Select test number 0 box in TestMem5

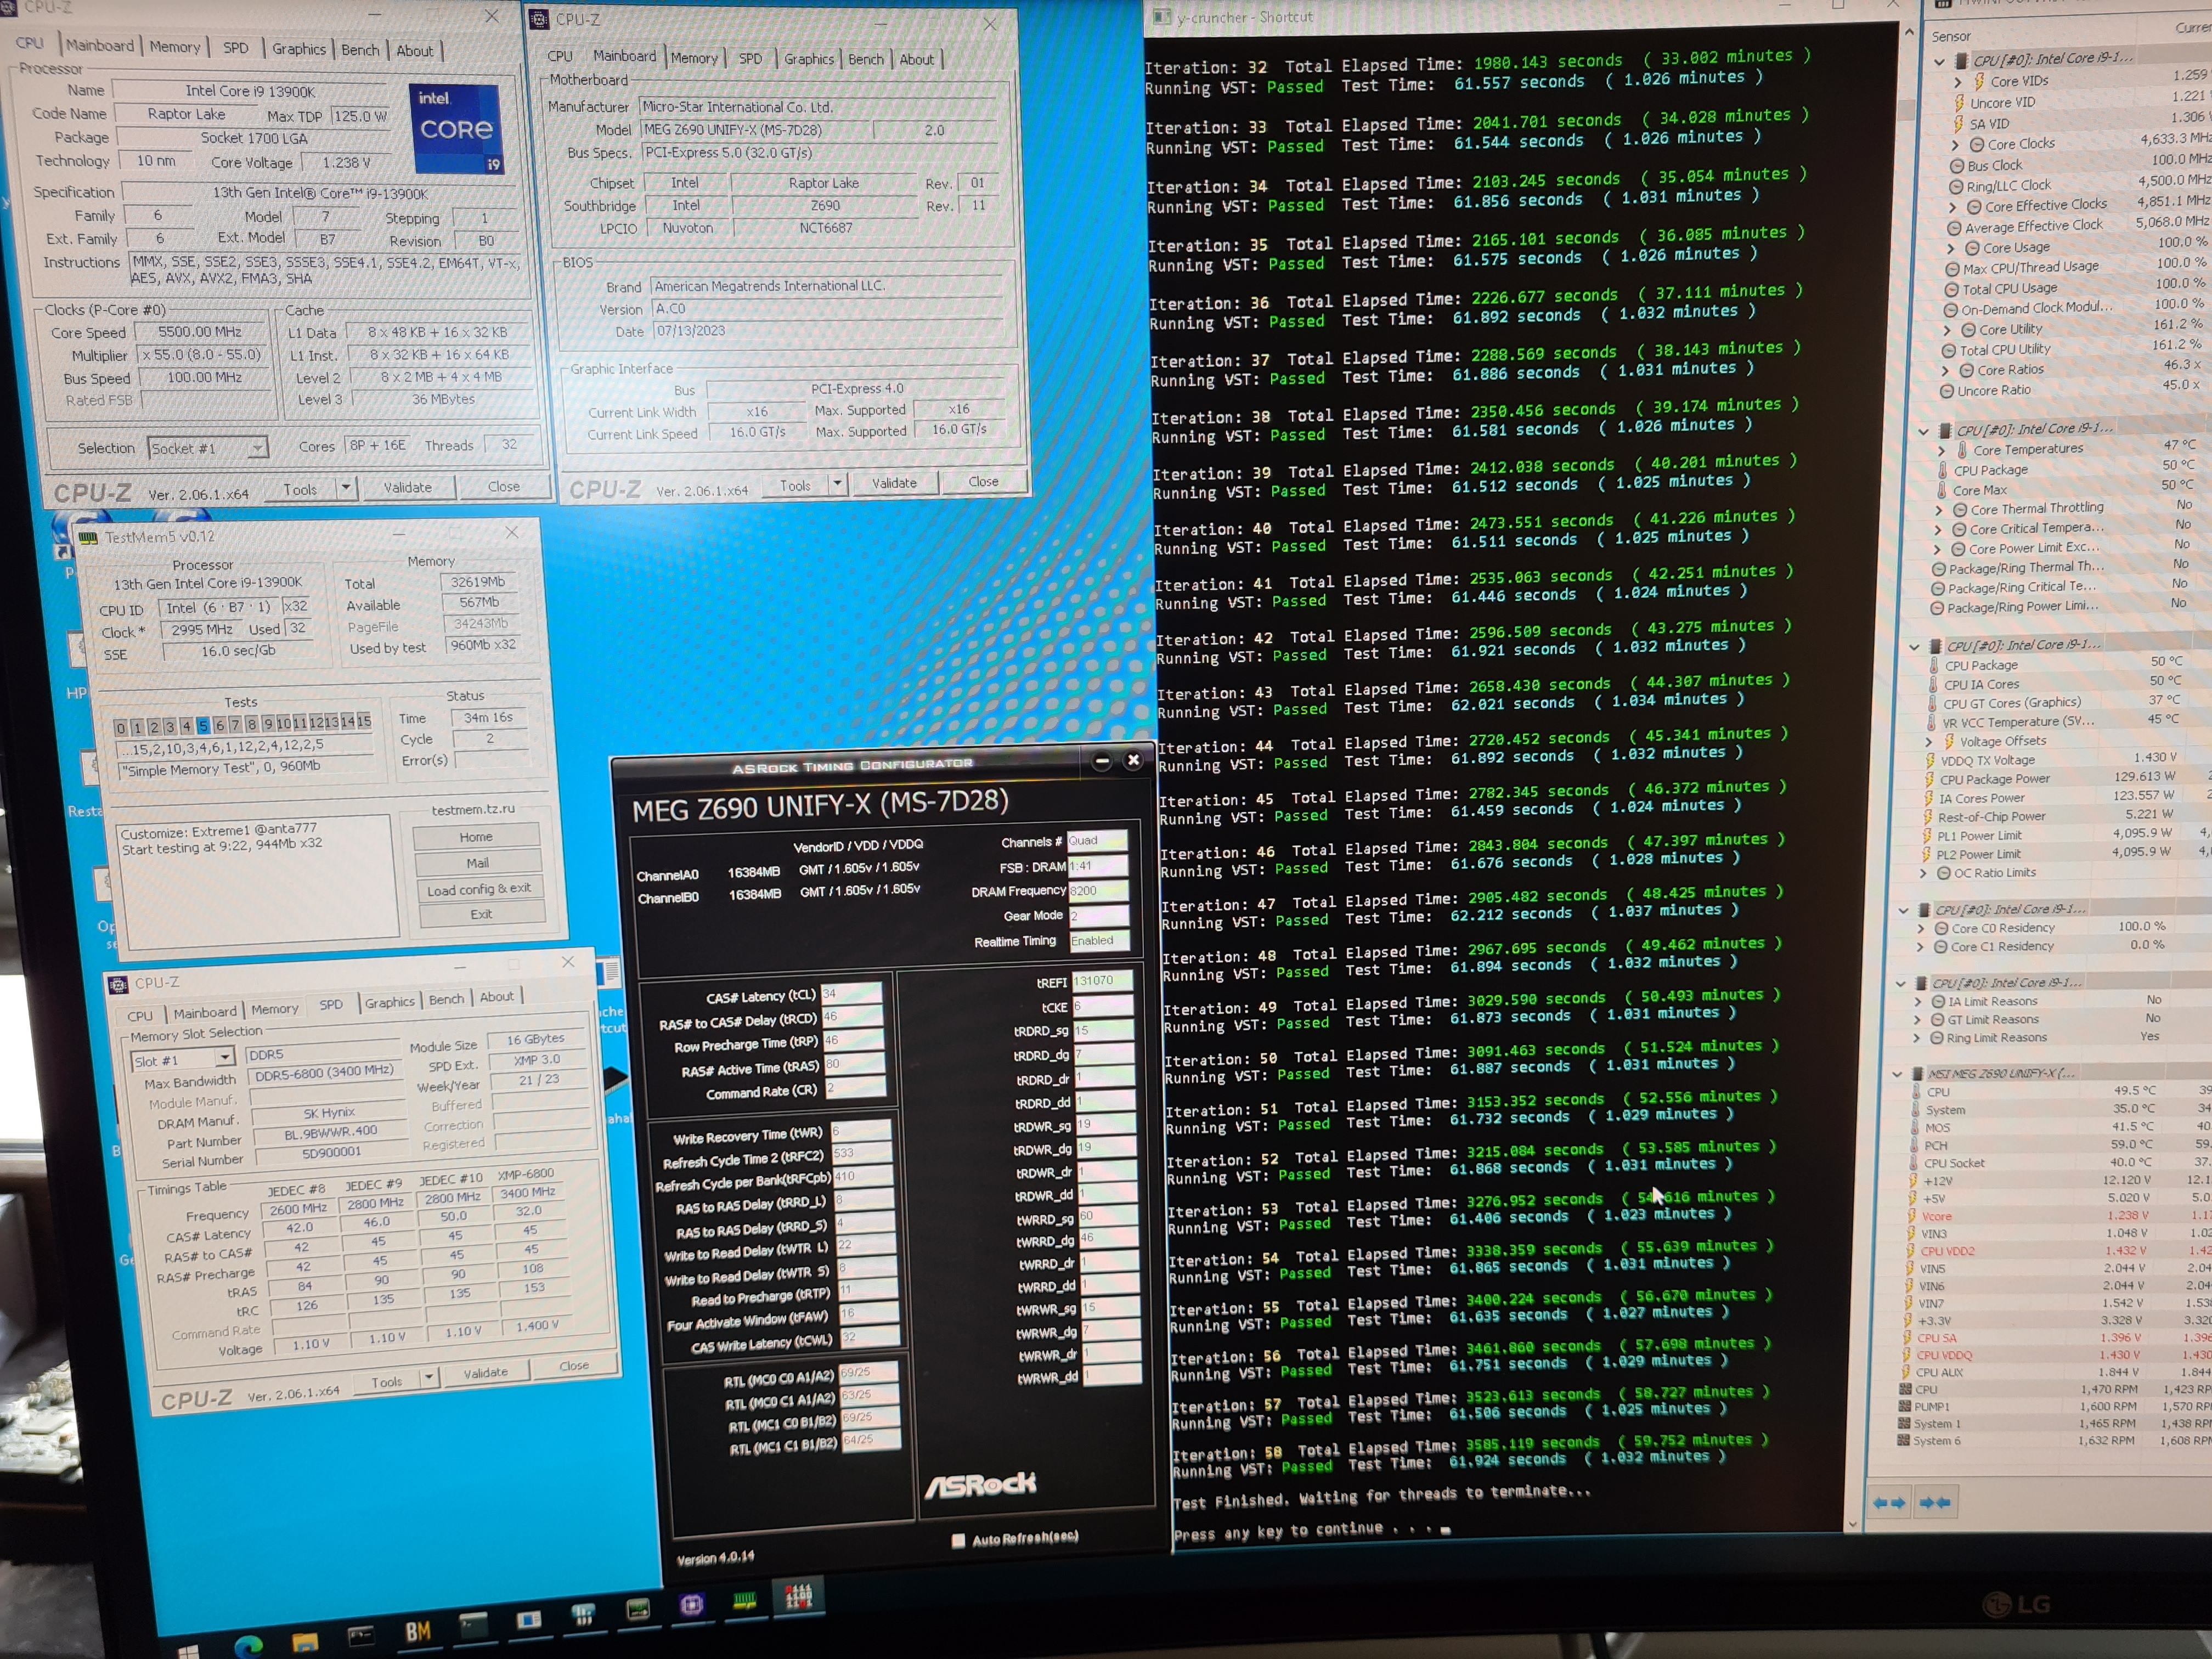click(120, 727)
